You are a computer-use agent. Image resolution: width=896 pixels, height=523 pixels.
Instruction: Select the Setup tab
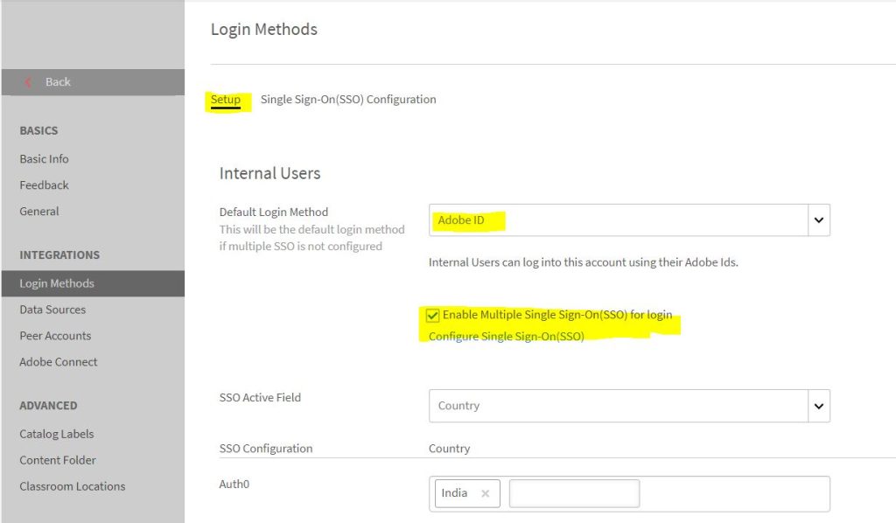coord(225,99)
